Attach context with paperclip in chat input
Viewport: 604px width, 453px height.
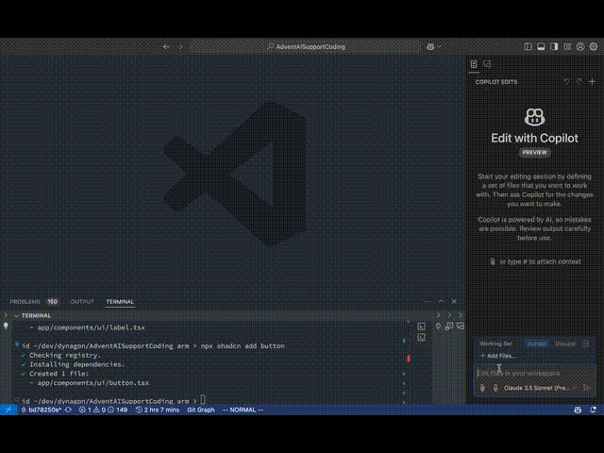point(482,388)
